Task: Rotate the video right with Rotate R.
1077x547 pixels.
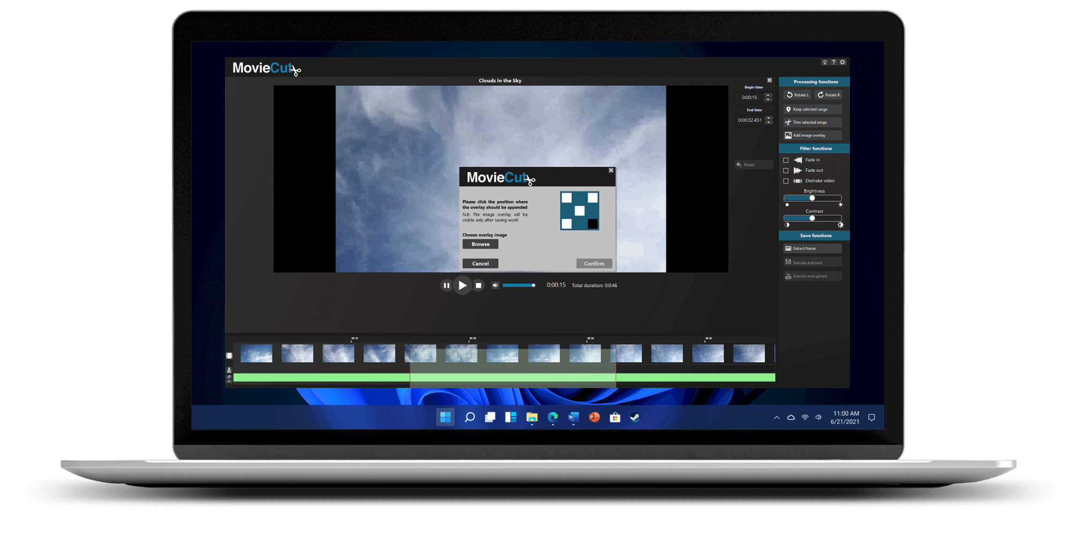Action: point(828,95)
